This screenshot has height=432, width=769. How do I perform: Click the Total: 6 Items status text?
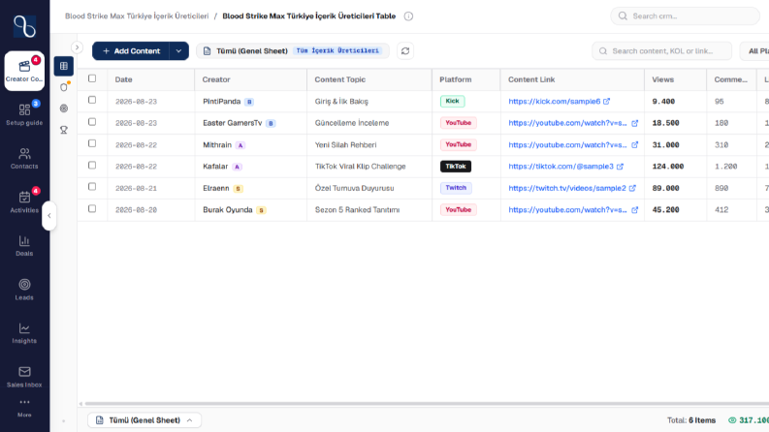(x=691, y=420)
